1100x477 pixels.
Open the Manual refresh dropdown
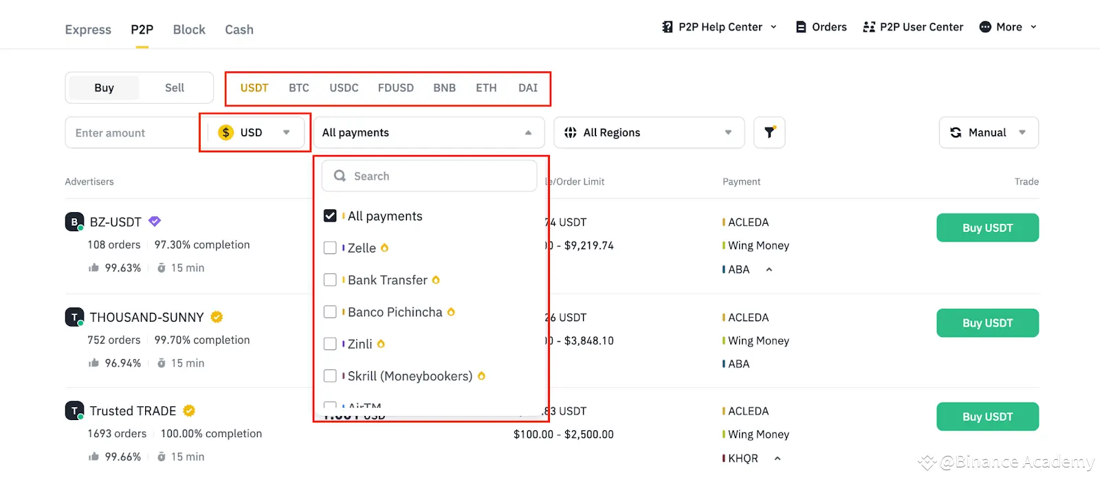pyautogui.click(x=1022, y=132)
